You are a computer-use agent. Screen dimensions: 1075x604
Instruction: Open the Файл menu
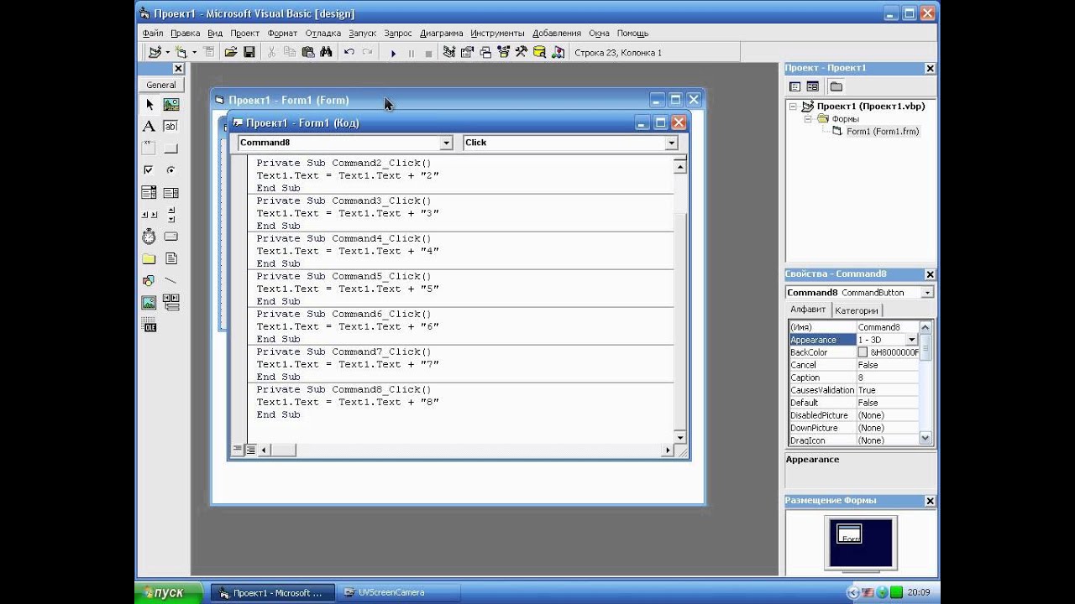[x=153, y=34]
